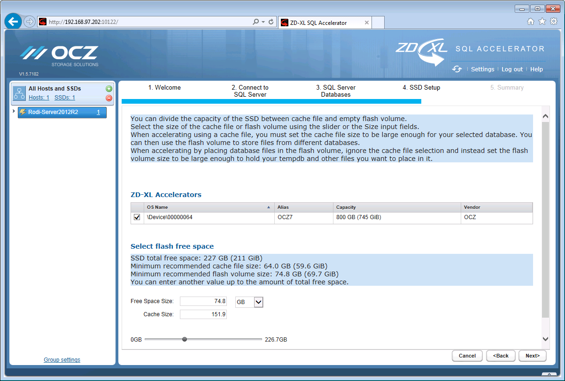Open the GB unit dropdown
The width and height of the screenshot is (565, 381).
click(258, 302)
